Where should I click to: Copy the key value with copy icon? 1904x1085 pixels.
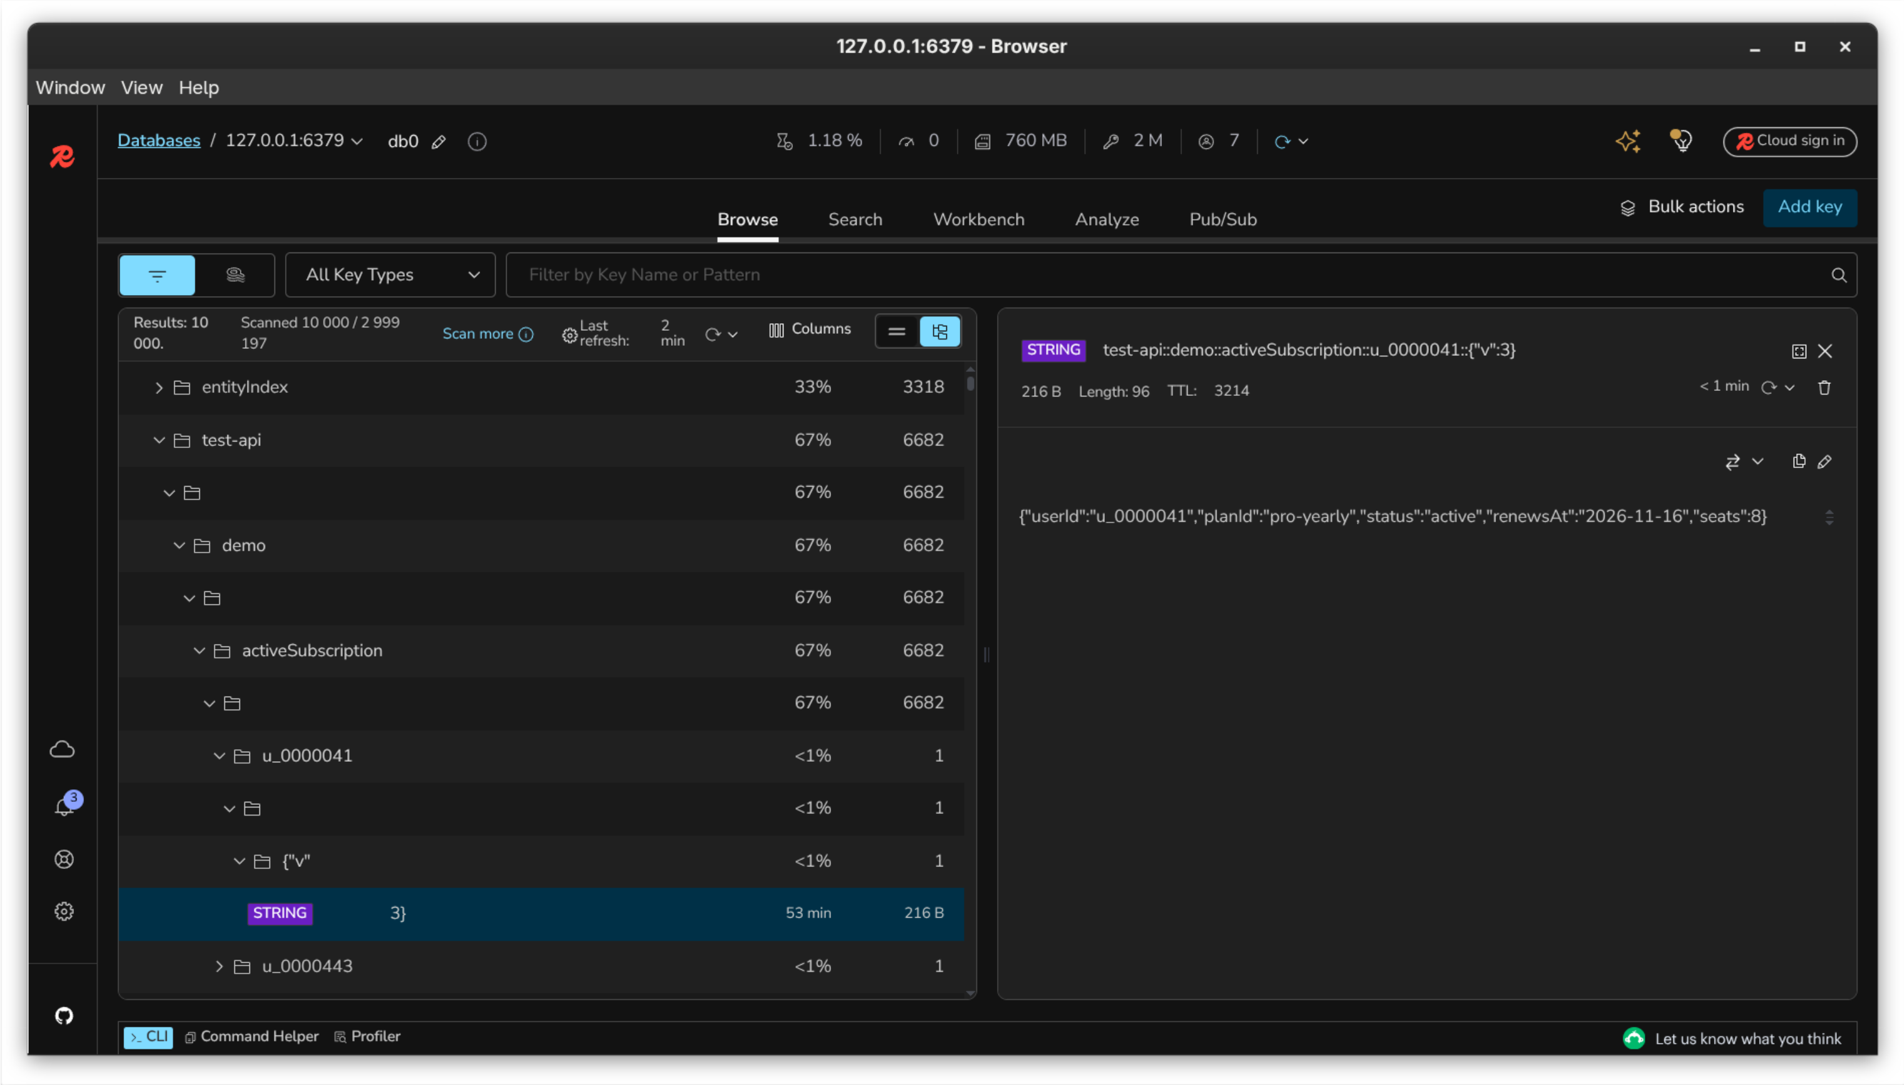(1798, 461)
